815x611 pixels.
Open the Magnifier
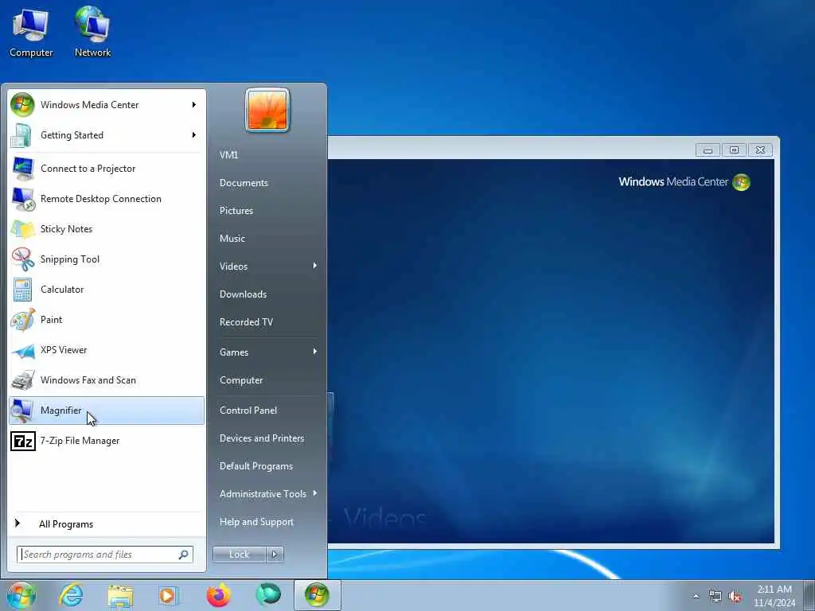point(107,411)
